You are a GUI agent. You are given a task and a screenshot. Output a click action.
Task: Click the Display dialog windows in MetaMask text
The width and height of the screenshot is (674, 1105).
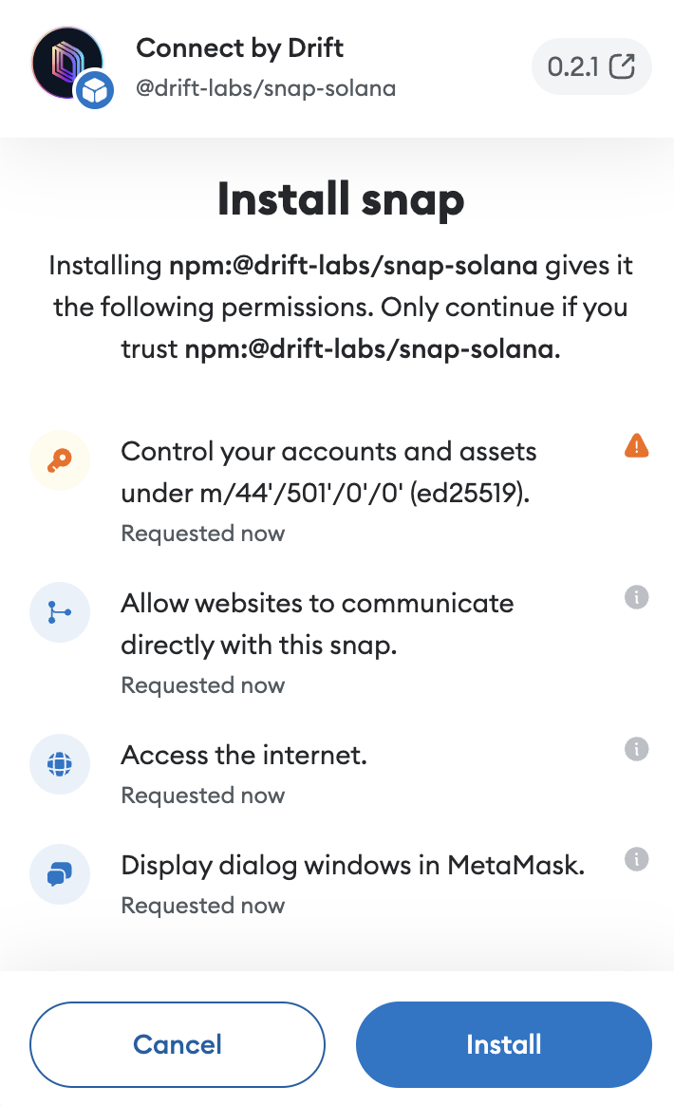click(352, 866)
